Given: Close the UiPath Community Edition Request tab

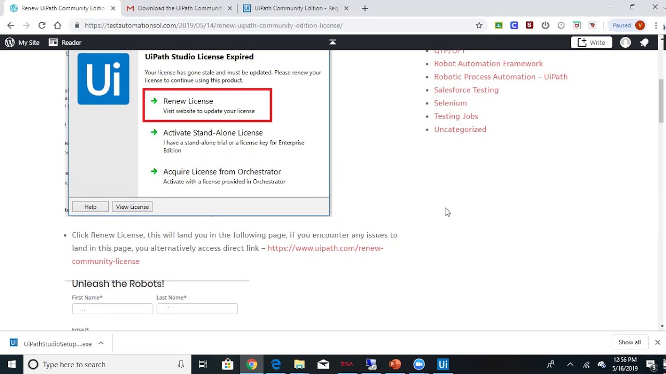Looking at the screenshot, I should click(346, 8).
